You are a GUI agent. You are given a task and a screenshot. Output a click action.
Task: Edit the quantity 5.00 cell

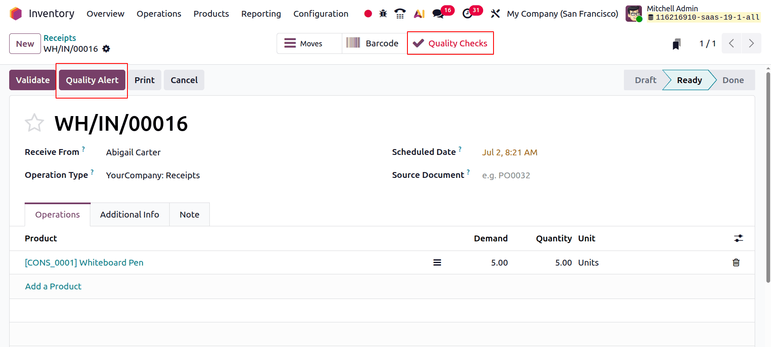tap(563, 263)
